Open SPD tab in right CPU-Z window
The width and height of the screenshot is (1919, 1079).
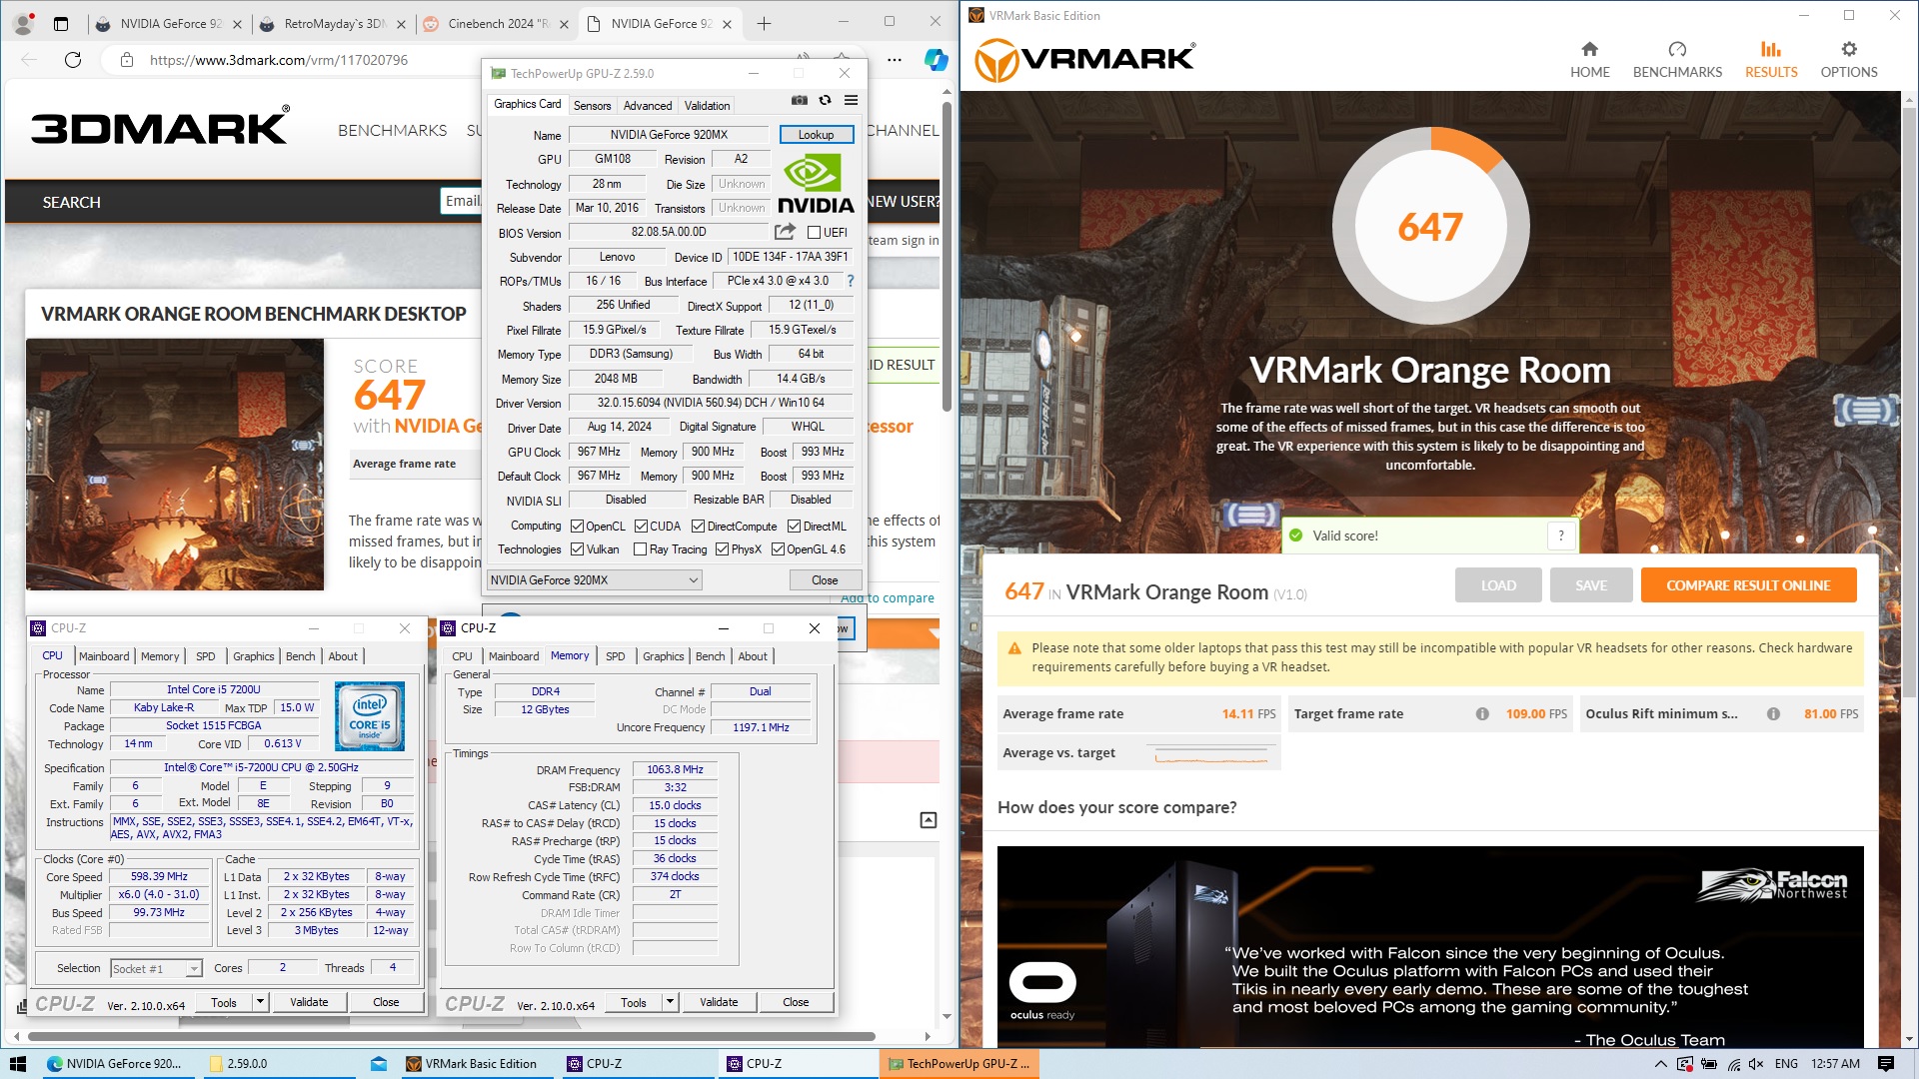615,656
